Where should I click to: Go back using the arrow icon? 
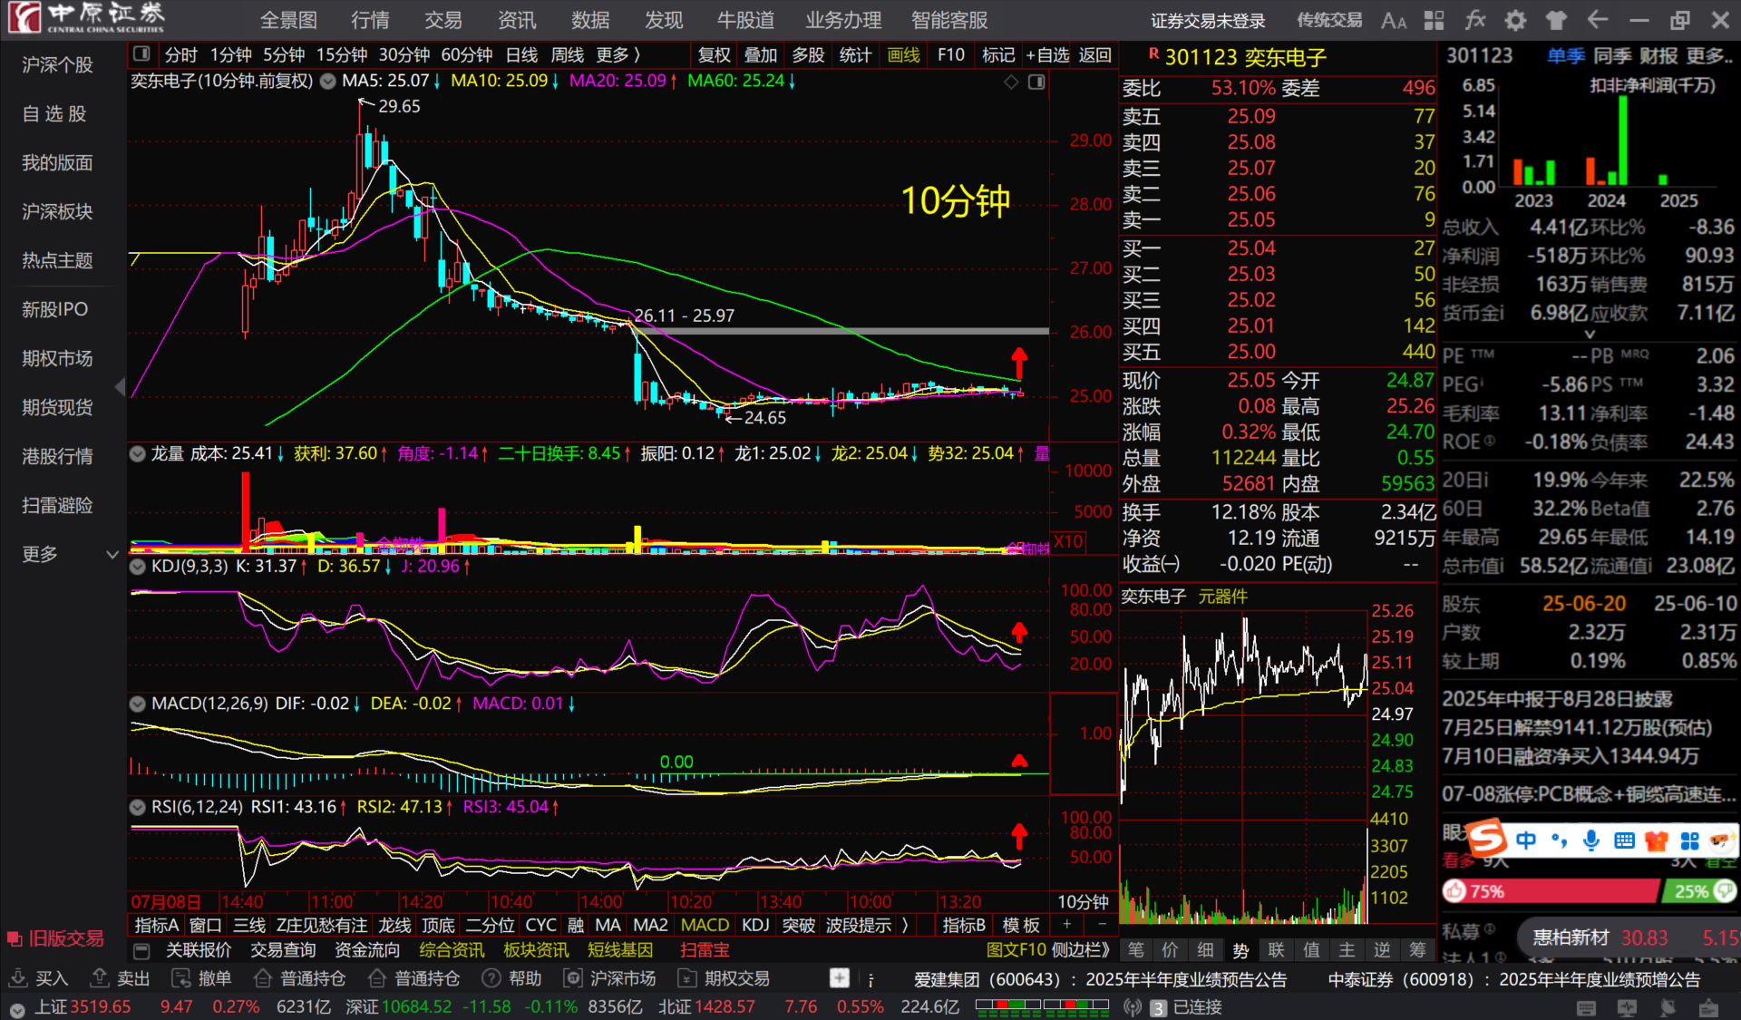click(1598, 19)
